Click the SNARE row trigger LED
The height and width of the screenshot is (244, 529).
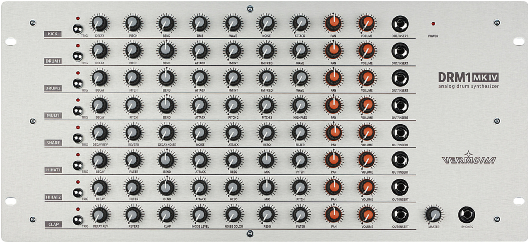click(x=78, y=127)
